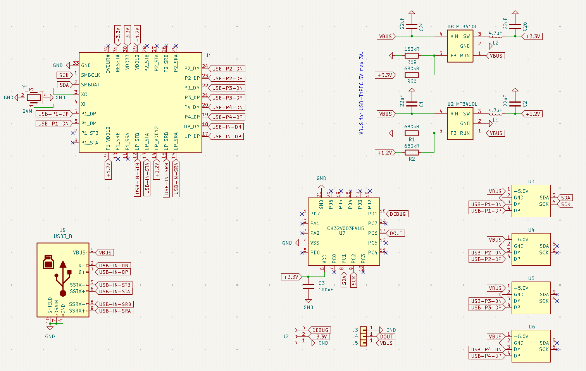The height and width of the screenshot is (371, 586).
Task: Click the VBUS label on J9 pin 1
Action: pos(105,252)
